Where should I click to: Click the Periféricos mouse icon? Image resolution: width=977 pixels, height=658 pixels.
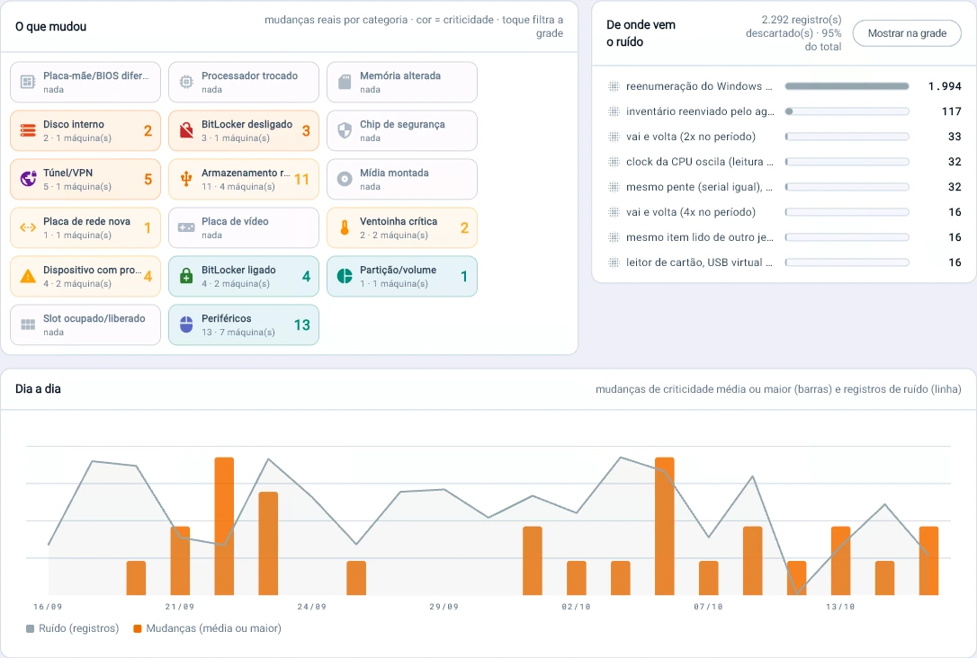(x=186, y=325)
